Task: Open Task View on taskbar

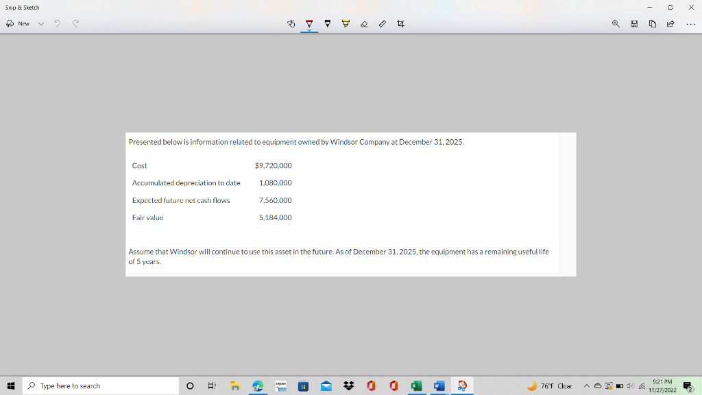Action: click(x=213, y=385)
